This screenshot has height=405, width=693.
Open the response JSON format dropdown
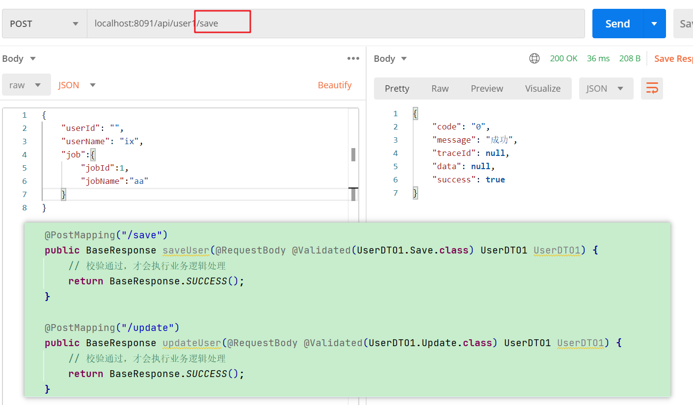point(606,88)
